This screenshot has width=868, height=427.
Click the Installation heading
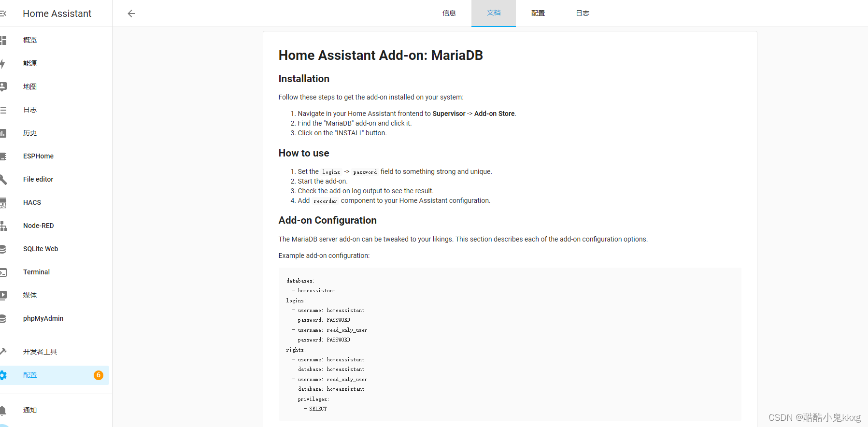tap(304, 79)
